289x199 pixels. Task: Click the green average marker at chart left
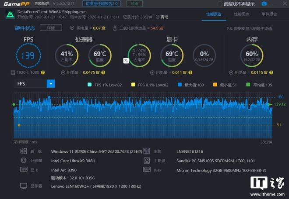(14, 104)
